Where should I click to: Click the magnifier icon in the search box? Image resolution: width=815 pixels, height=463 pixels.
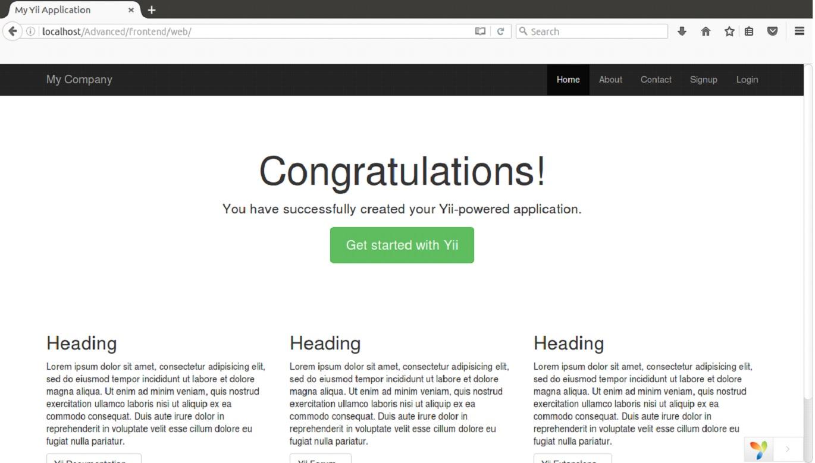coord(524,32)
